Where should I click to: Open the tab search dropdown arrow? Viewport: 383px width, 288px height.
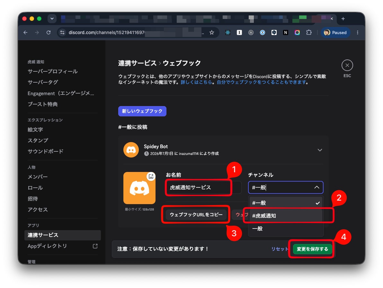(52, 19)
